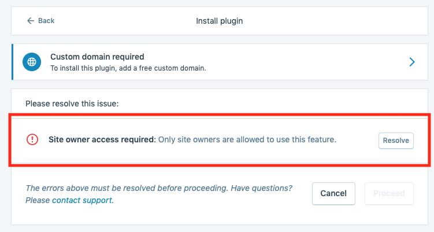Select the Custom domain required heading
This screenshot has width=434, height=232.
point(97,57)
